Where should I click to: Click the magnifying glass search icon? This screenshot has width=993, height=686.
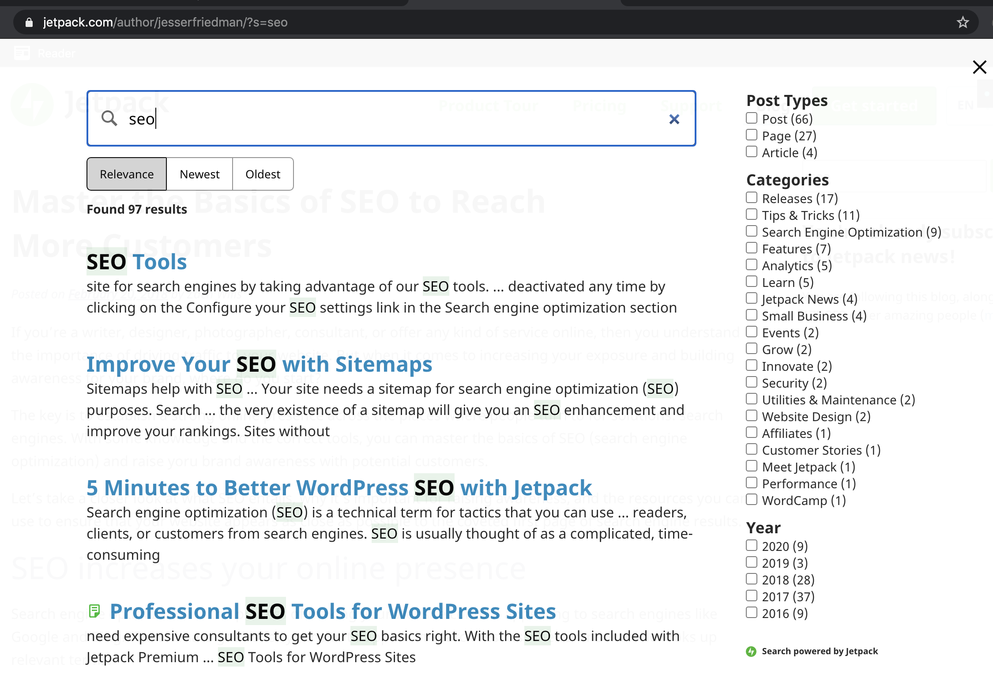[x=109, y=118]
